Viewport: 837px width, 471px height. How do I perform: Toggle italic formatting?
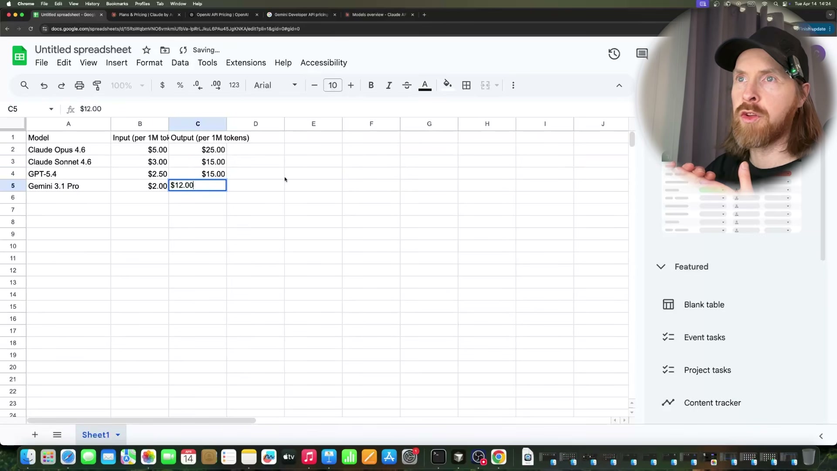(388, 85)
